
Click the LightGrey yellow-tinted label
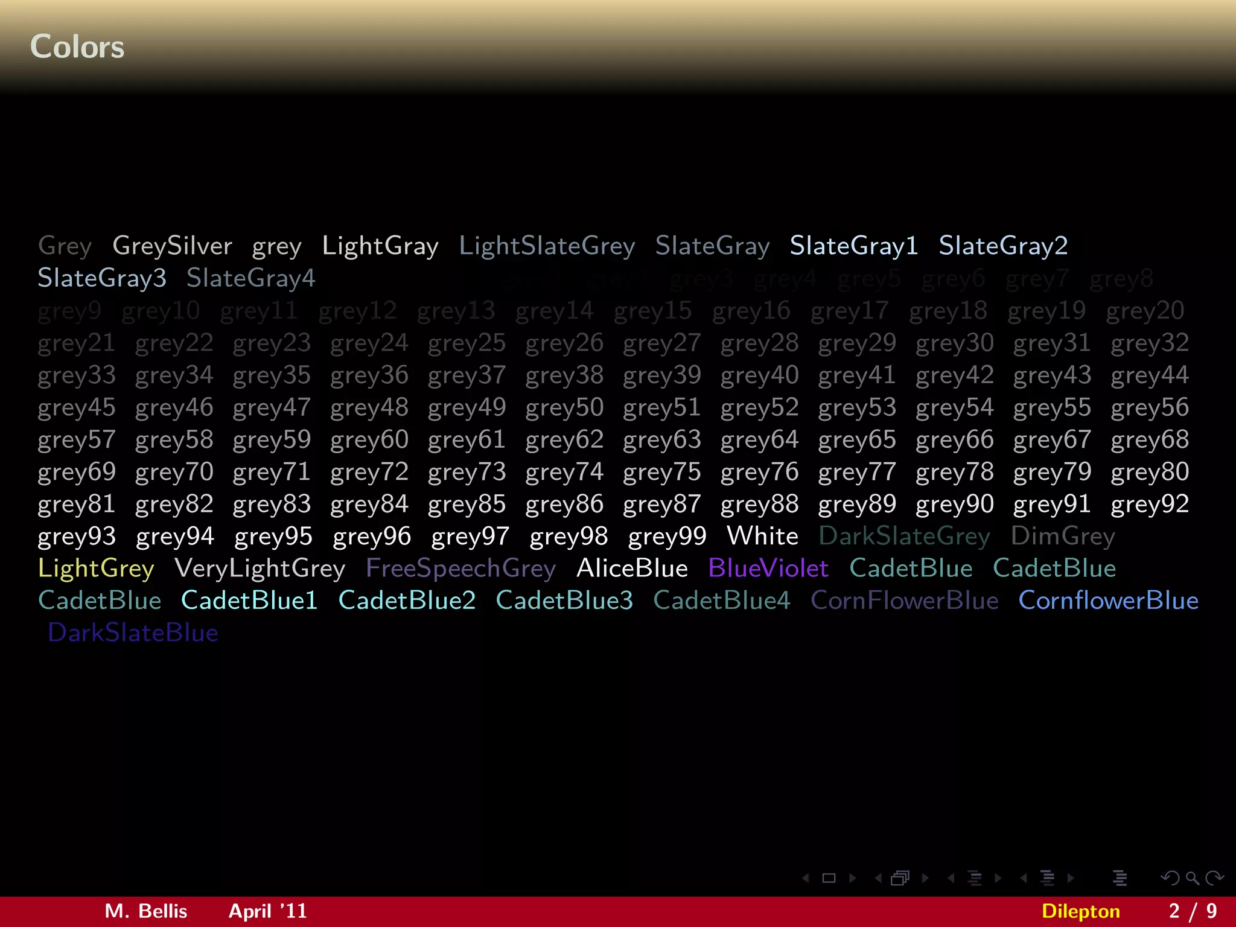click(96, 569)
